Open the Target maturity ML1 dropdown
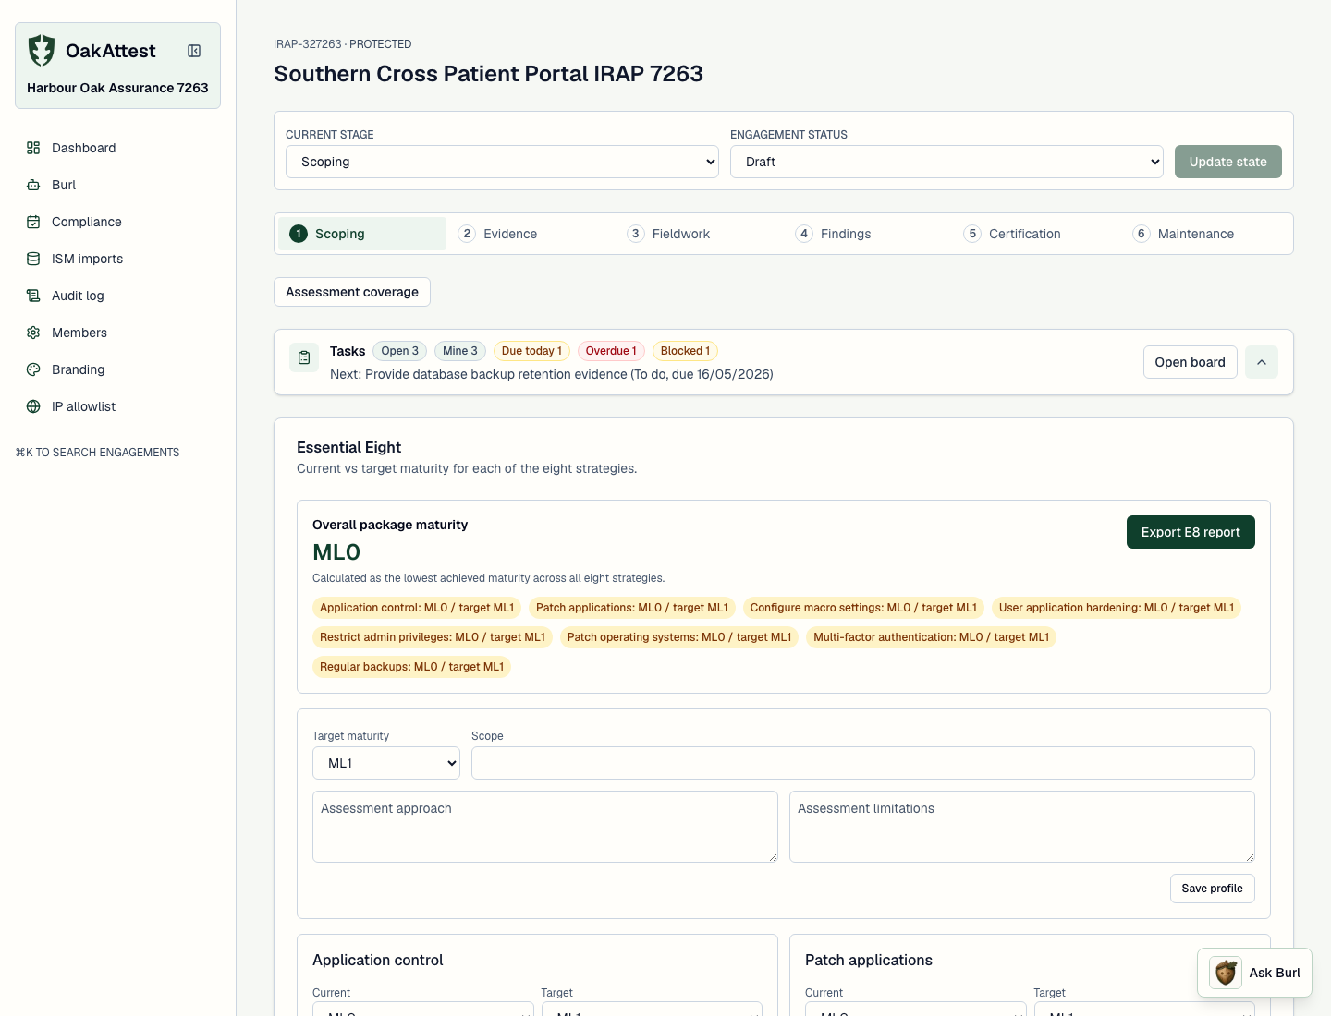1331x1016 pixels. click(x=386, y=763)
